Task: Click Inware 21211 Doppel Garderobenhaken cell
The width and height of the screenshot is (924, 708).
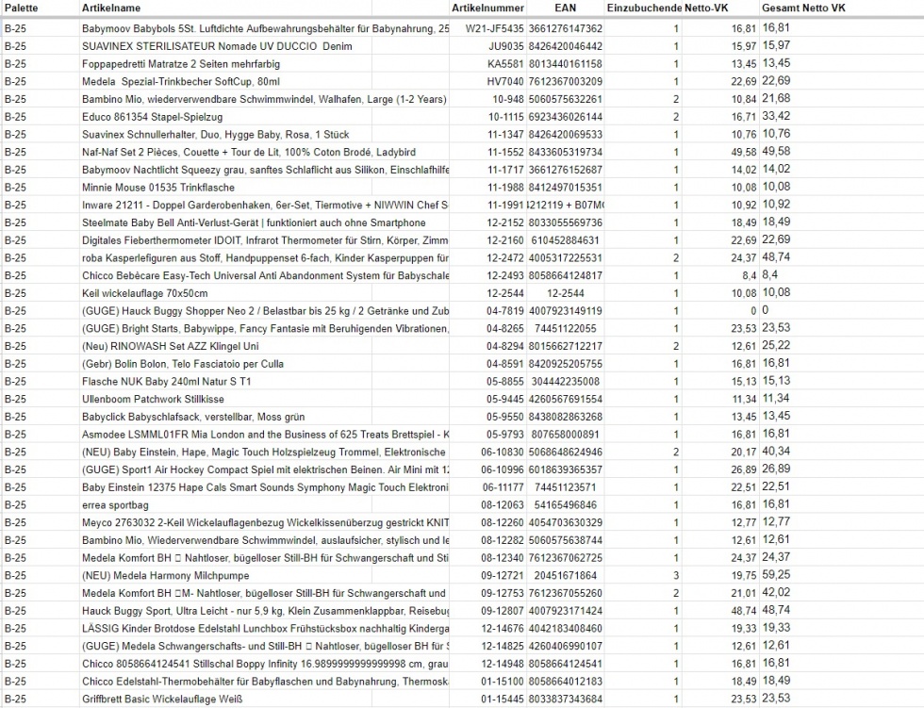Action: [265, 205]
